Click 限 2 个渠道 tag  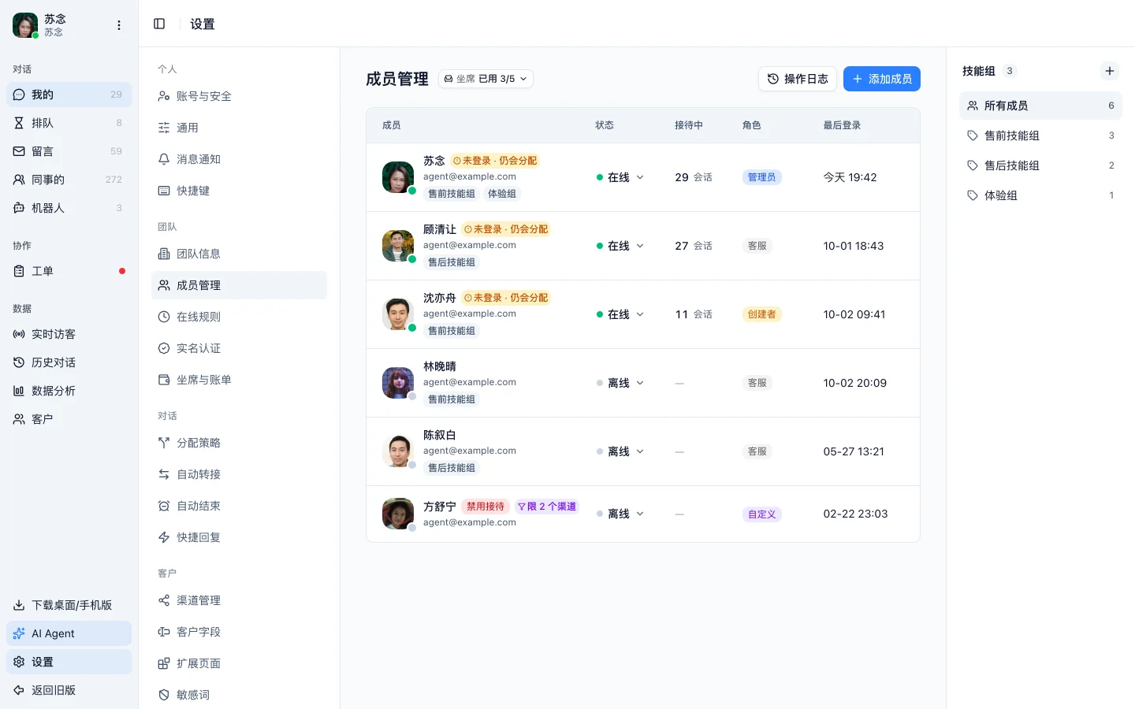tap(547, 507)
